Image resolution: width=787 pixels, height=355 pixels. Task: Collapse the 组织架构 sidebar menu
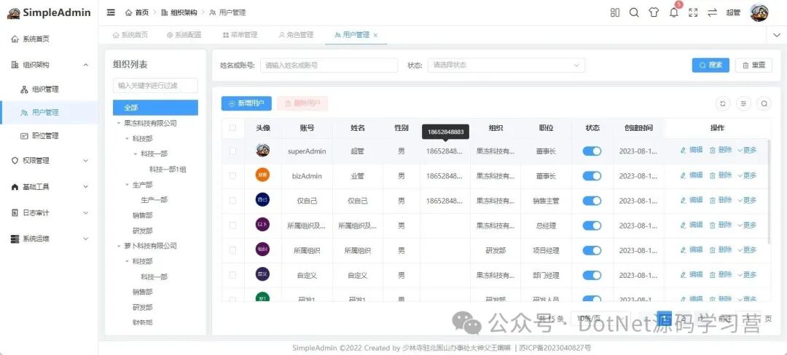click(x=49, y=65)
